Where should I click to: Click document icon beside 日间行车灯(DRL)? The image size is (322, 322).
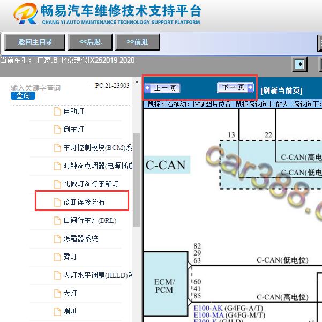pyautogui.click(x=57, y=221)
